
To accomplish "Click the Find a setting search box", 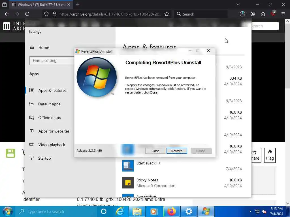I will [x=52, y=60].
